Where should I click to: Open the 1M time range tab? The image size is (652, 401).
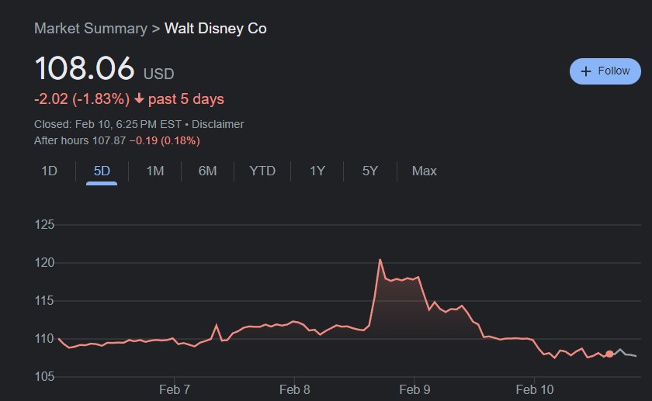[155, 171]
